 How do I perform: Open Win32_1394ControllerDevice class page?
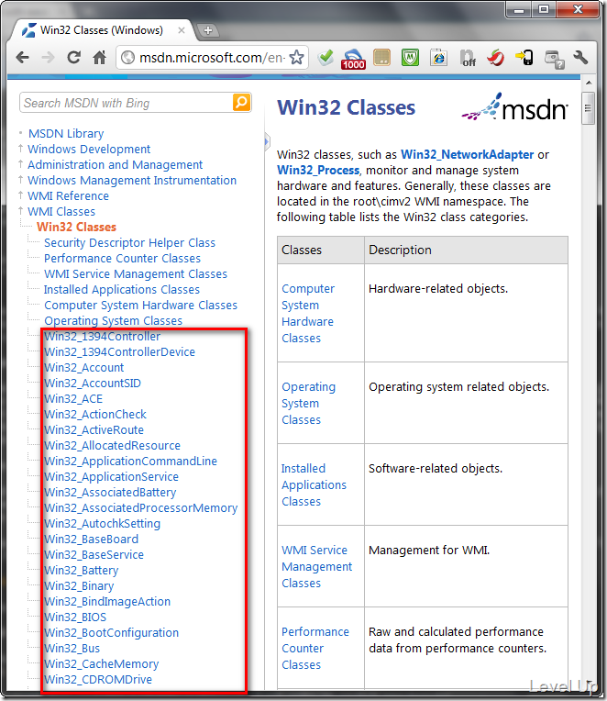click(119, 351)
